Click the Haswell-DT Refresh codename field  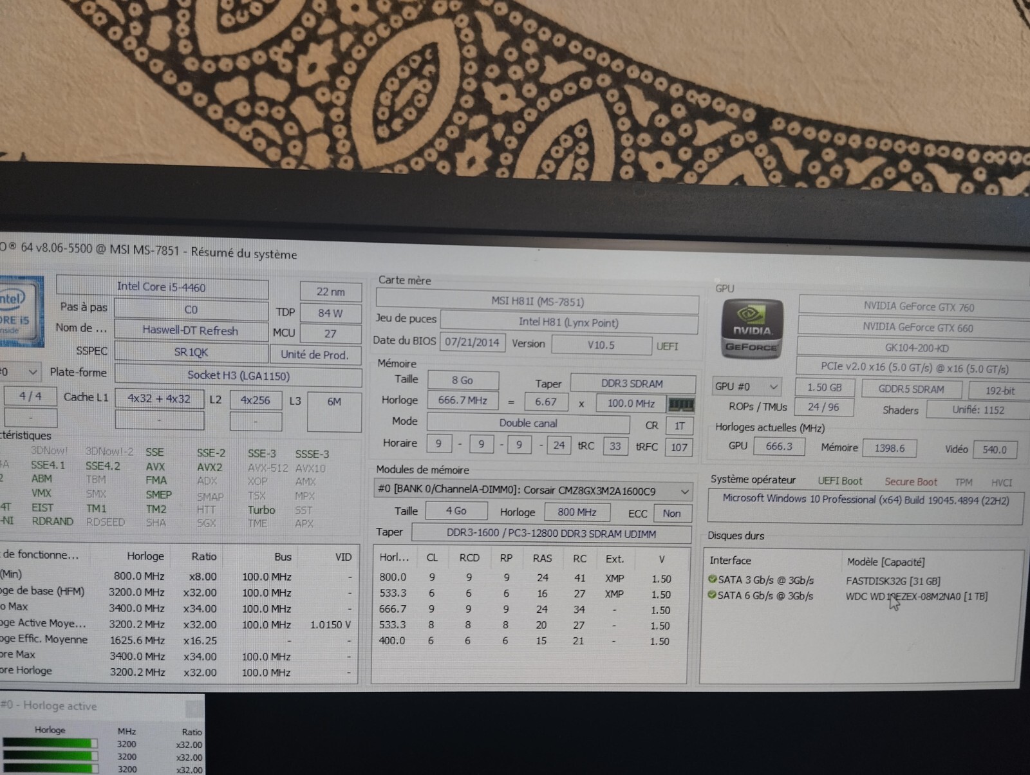tap(191, 330)
